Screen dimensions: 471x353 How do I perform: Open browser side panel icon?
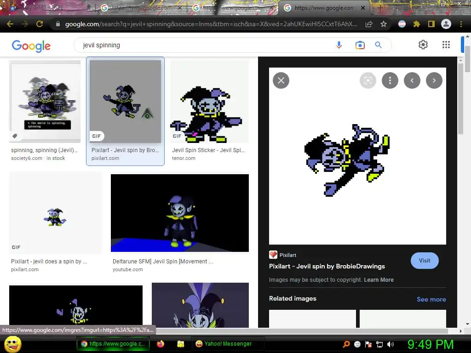[x=431, y=24]
